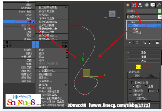Expand the 插值 rollout
The height and width of the screenshot is (111, 162).
point(143,57)
